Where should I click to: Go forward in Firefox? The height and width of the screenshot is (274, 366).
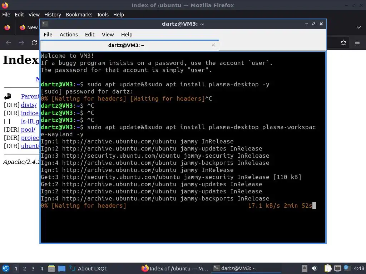(x=21, y=43)
